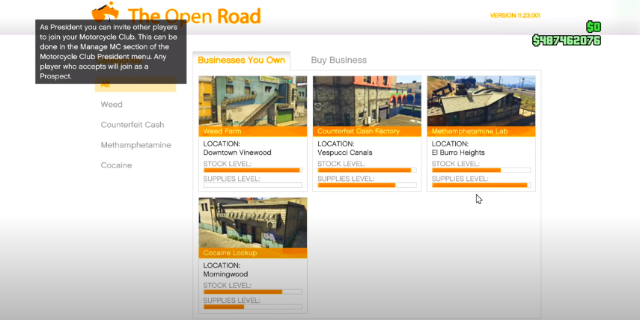
Task: Choose the Cocaine category
Action: [x=116, y=165]
